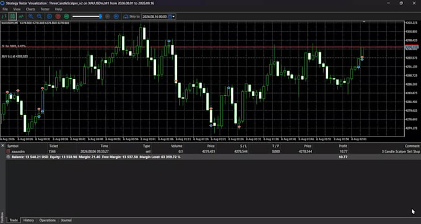This screenshot has width=421, height=224.
Task: Switch to the Trade tab
Action: [x=14, y=220]
